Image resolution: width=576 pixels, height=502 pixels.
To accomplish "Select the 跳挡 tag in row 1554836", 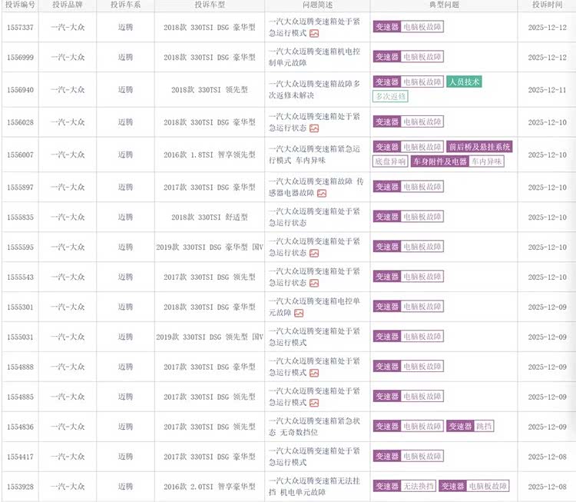I will coord(484,426).
